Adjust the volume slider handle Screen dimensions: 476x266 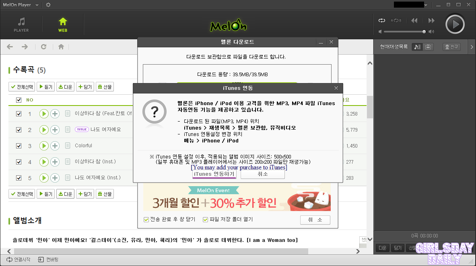coord(424,31)
